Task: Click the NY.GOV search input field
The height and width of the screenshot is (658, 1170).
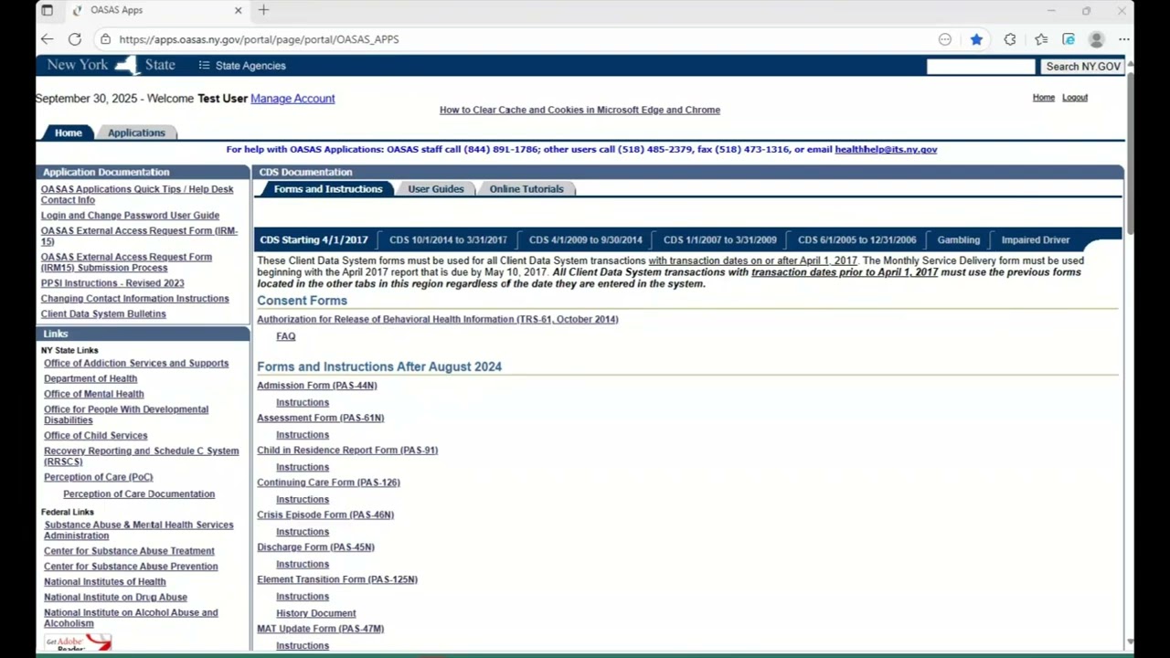Action: pos(980,66)
